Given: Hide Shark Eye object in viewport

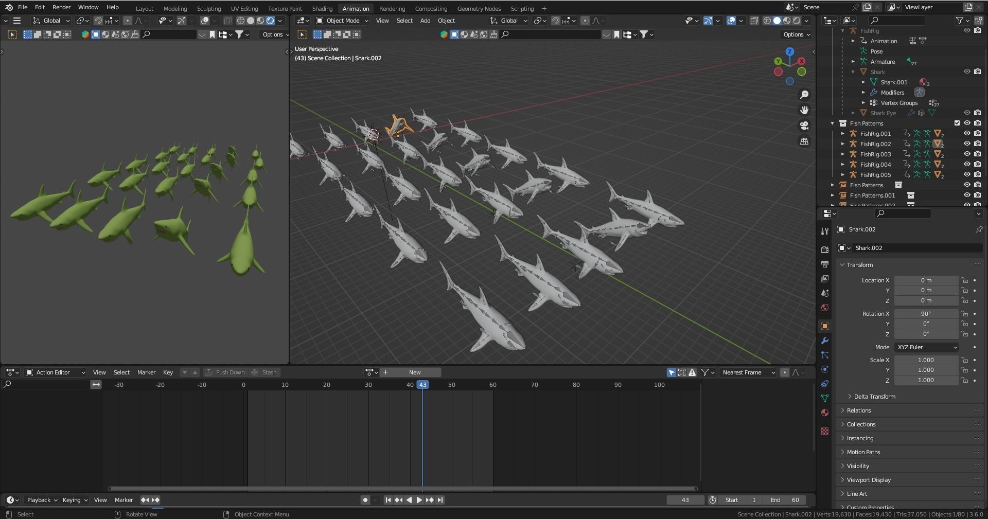Looking at the screenshot, I should pos(967,113).
